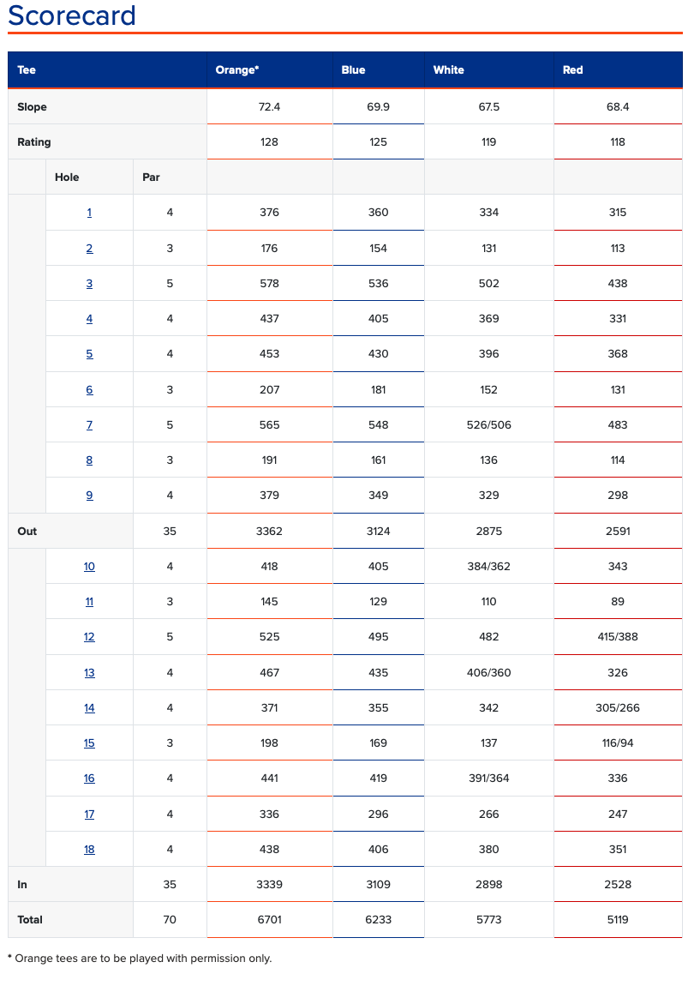
Task: Click hole 2 in the scorecard
Action: coord(89,249)
